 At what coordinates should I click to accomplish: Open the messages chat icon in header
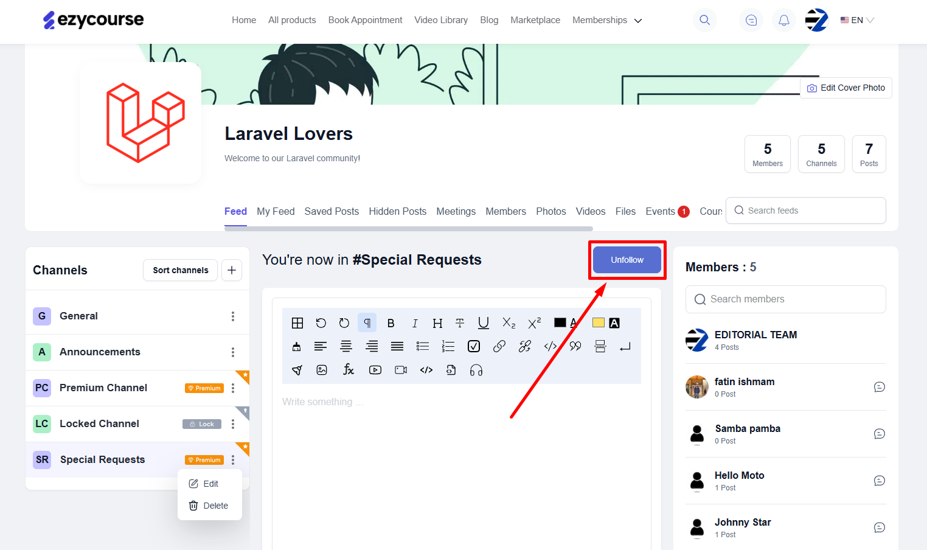click(x=751, y=20)
